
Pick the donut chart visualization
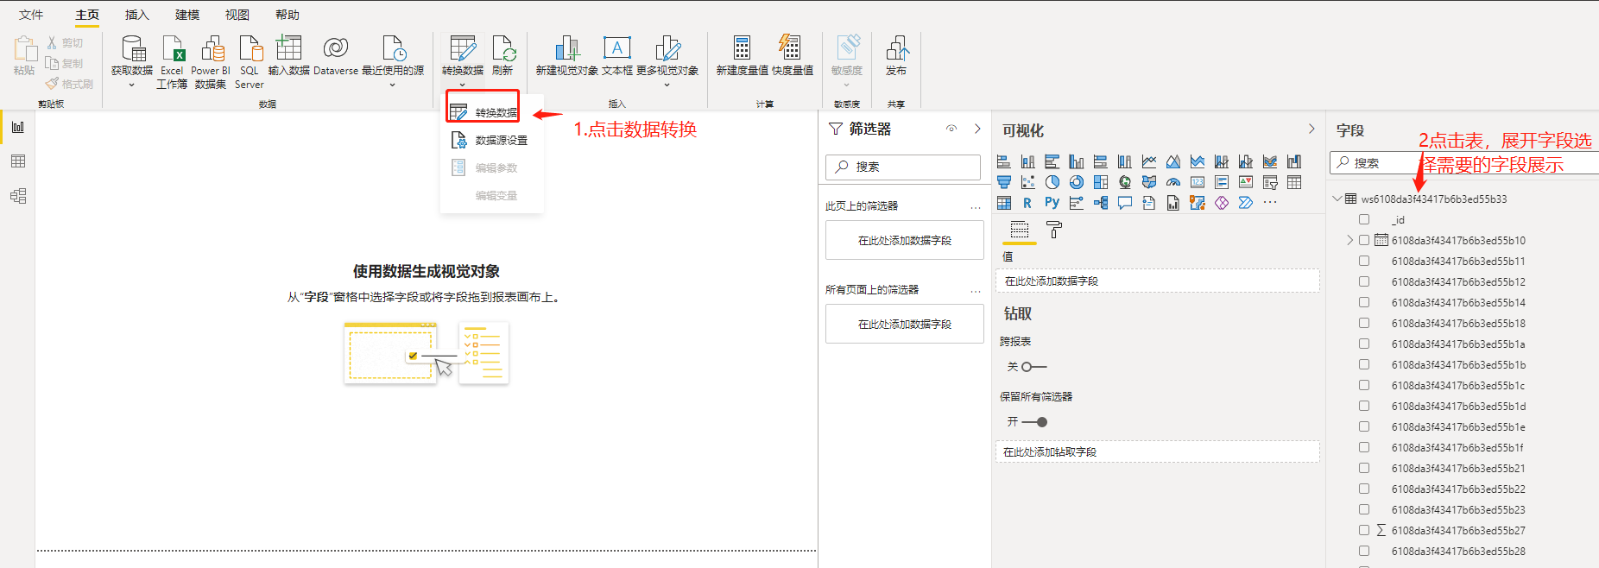tap(1076, 182)
